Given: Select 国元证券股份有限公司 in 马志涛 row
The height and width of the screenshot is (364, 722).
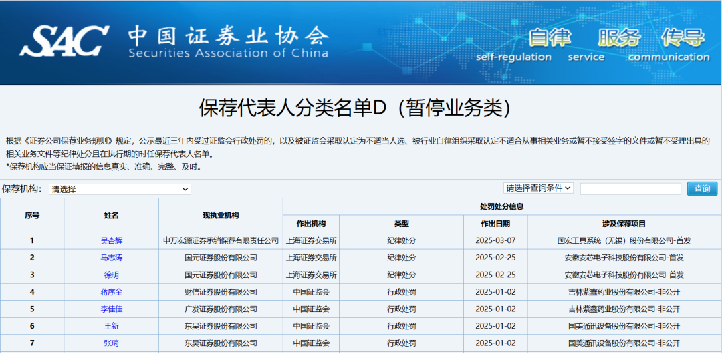Looking at the screenshot, I should 221,258.
